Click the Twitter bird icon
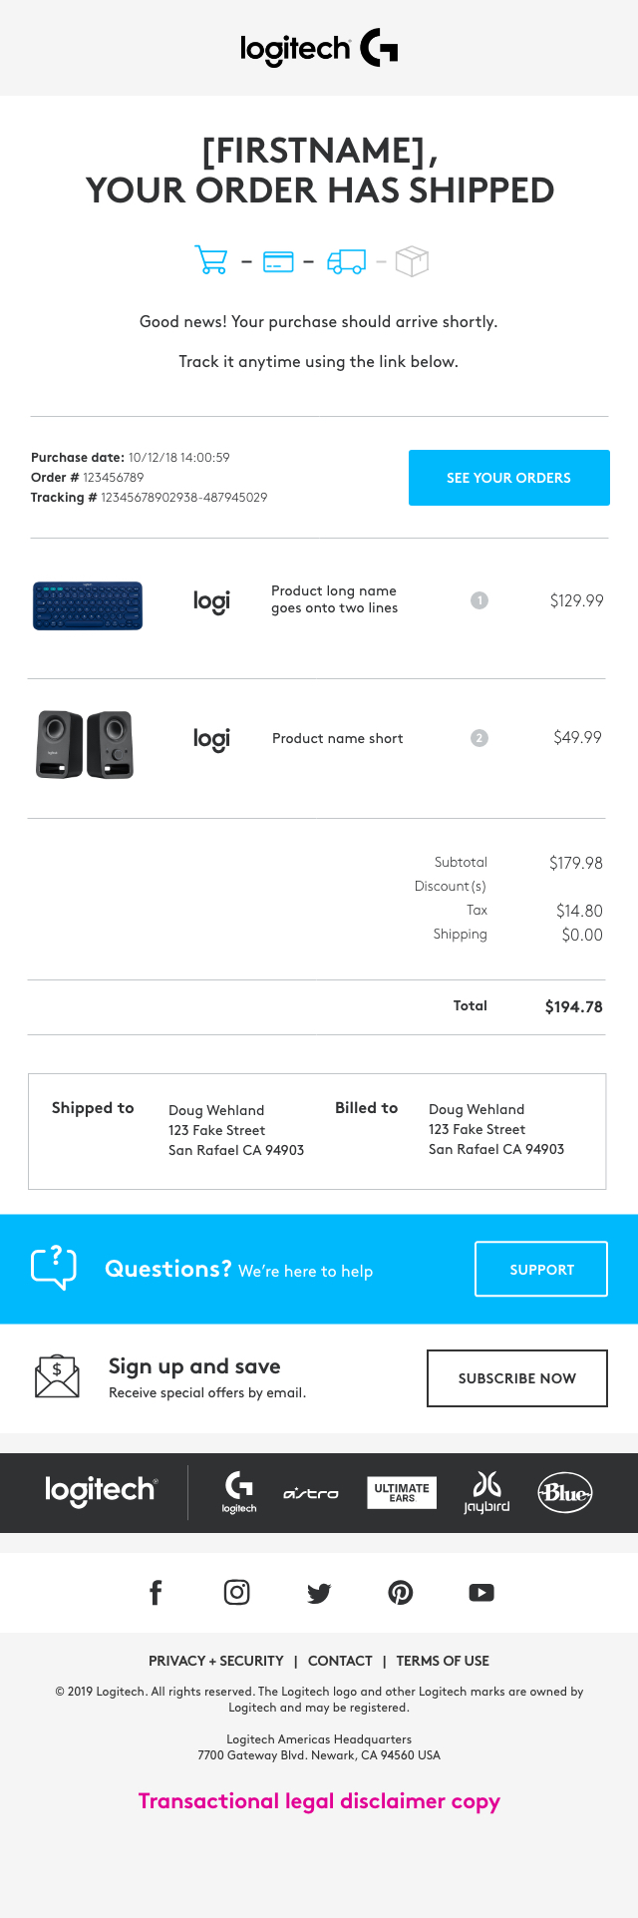 [319, 1593]
